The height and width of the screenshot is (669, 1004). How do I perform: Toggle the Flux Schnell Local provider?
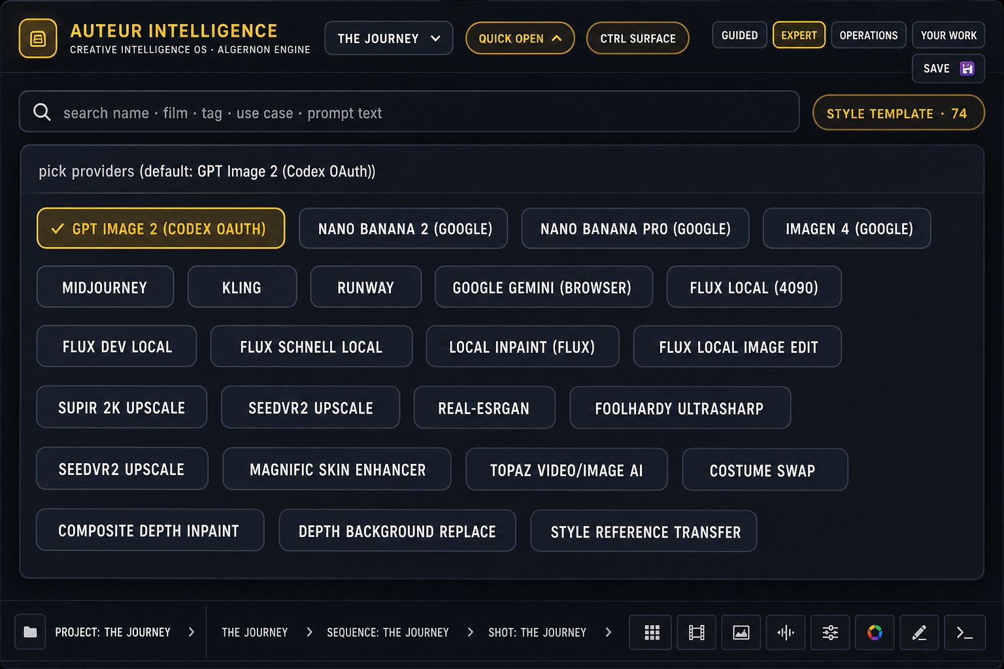click(x=311, y=346)
